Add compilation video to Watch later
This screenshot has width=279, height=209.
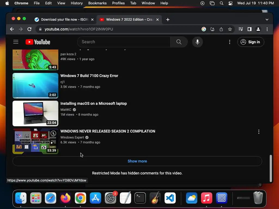click(x=53, y=133)
